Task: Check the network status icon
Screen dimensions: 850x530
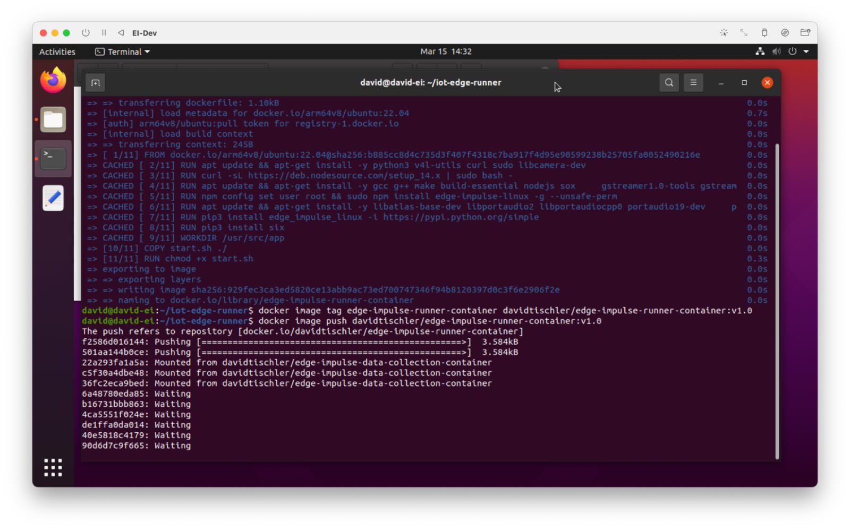Action: click(x=760, y=52)
